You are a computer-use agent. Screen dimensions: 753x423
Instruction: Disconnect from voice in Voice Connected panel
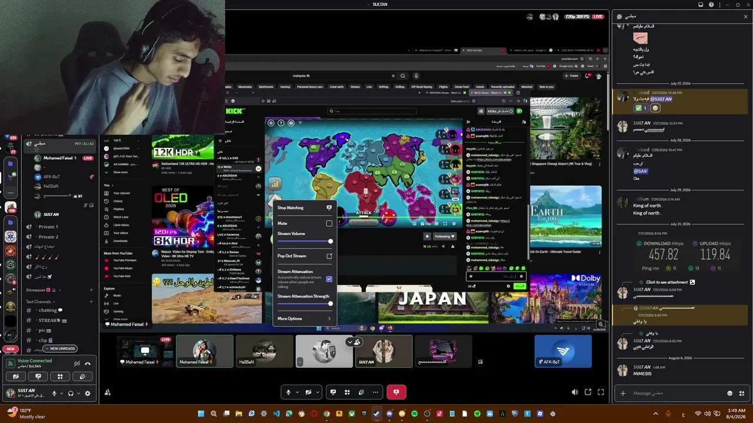tap(88, 364)
